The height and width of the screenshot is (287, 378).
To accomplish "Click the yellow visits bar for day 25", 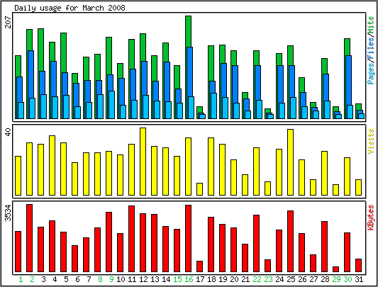I will tap(290, 162).
